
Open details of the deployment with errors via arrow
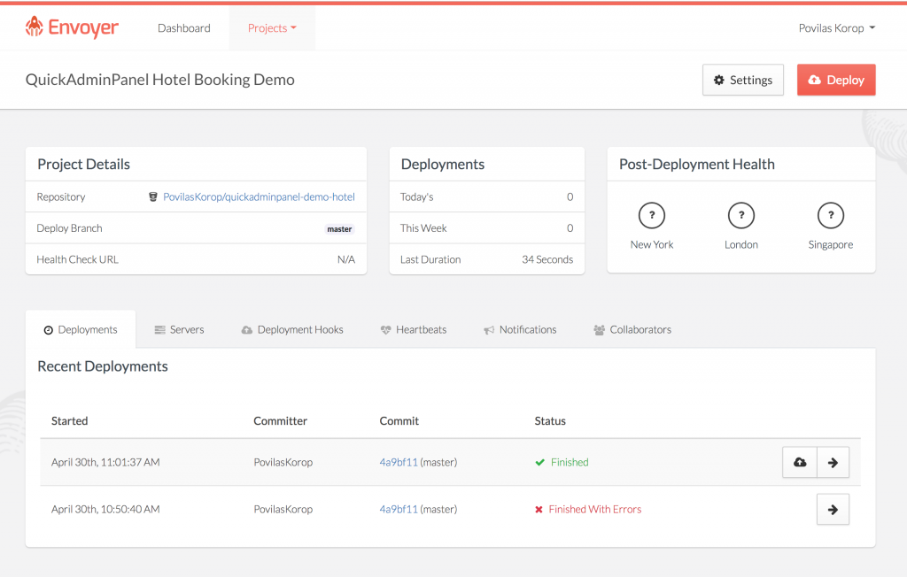(833, 509)
